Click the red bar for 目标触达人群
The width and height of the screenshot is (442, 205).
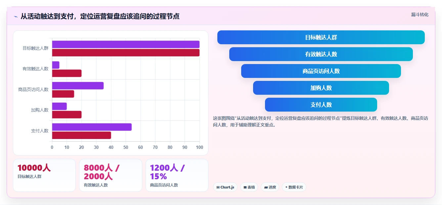(x=126, y=52)
